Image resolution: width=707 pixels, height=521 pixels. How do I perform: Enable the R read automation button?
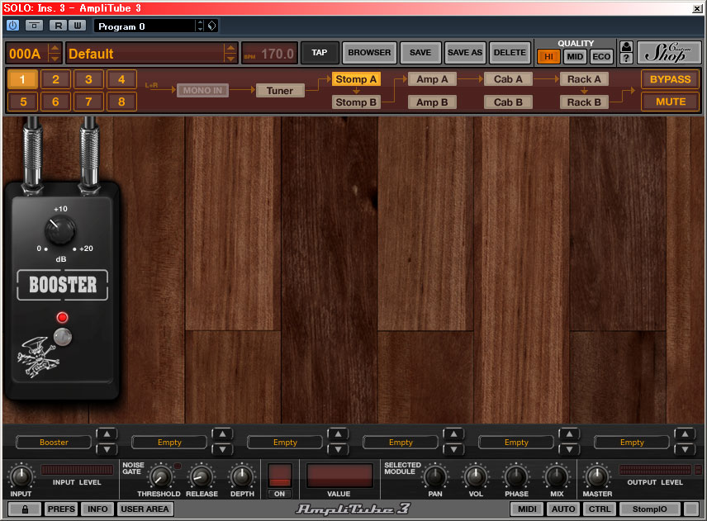pos(58,26)
